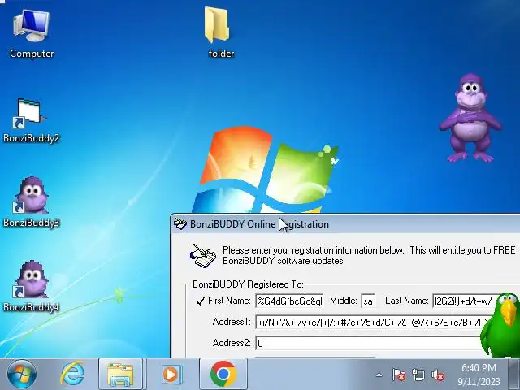Show hidden system tray icons
Viewport: 520px width, 390px height.
pos(379,375)
